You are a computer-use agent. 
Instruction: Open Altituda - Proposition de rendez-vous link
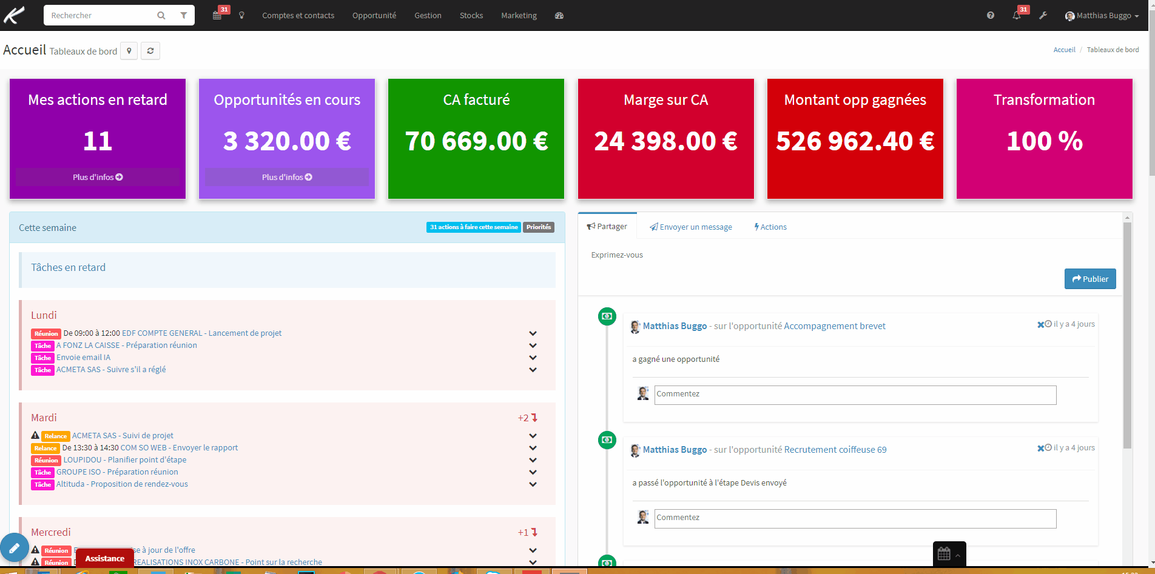point(122,484)
